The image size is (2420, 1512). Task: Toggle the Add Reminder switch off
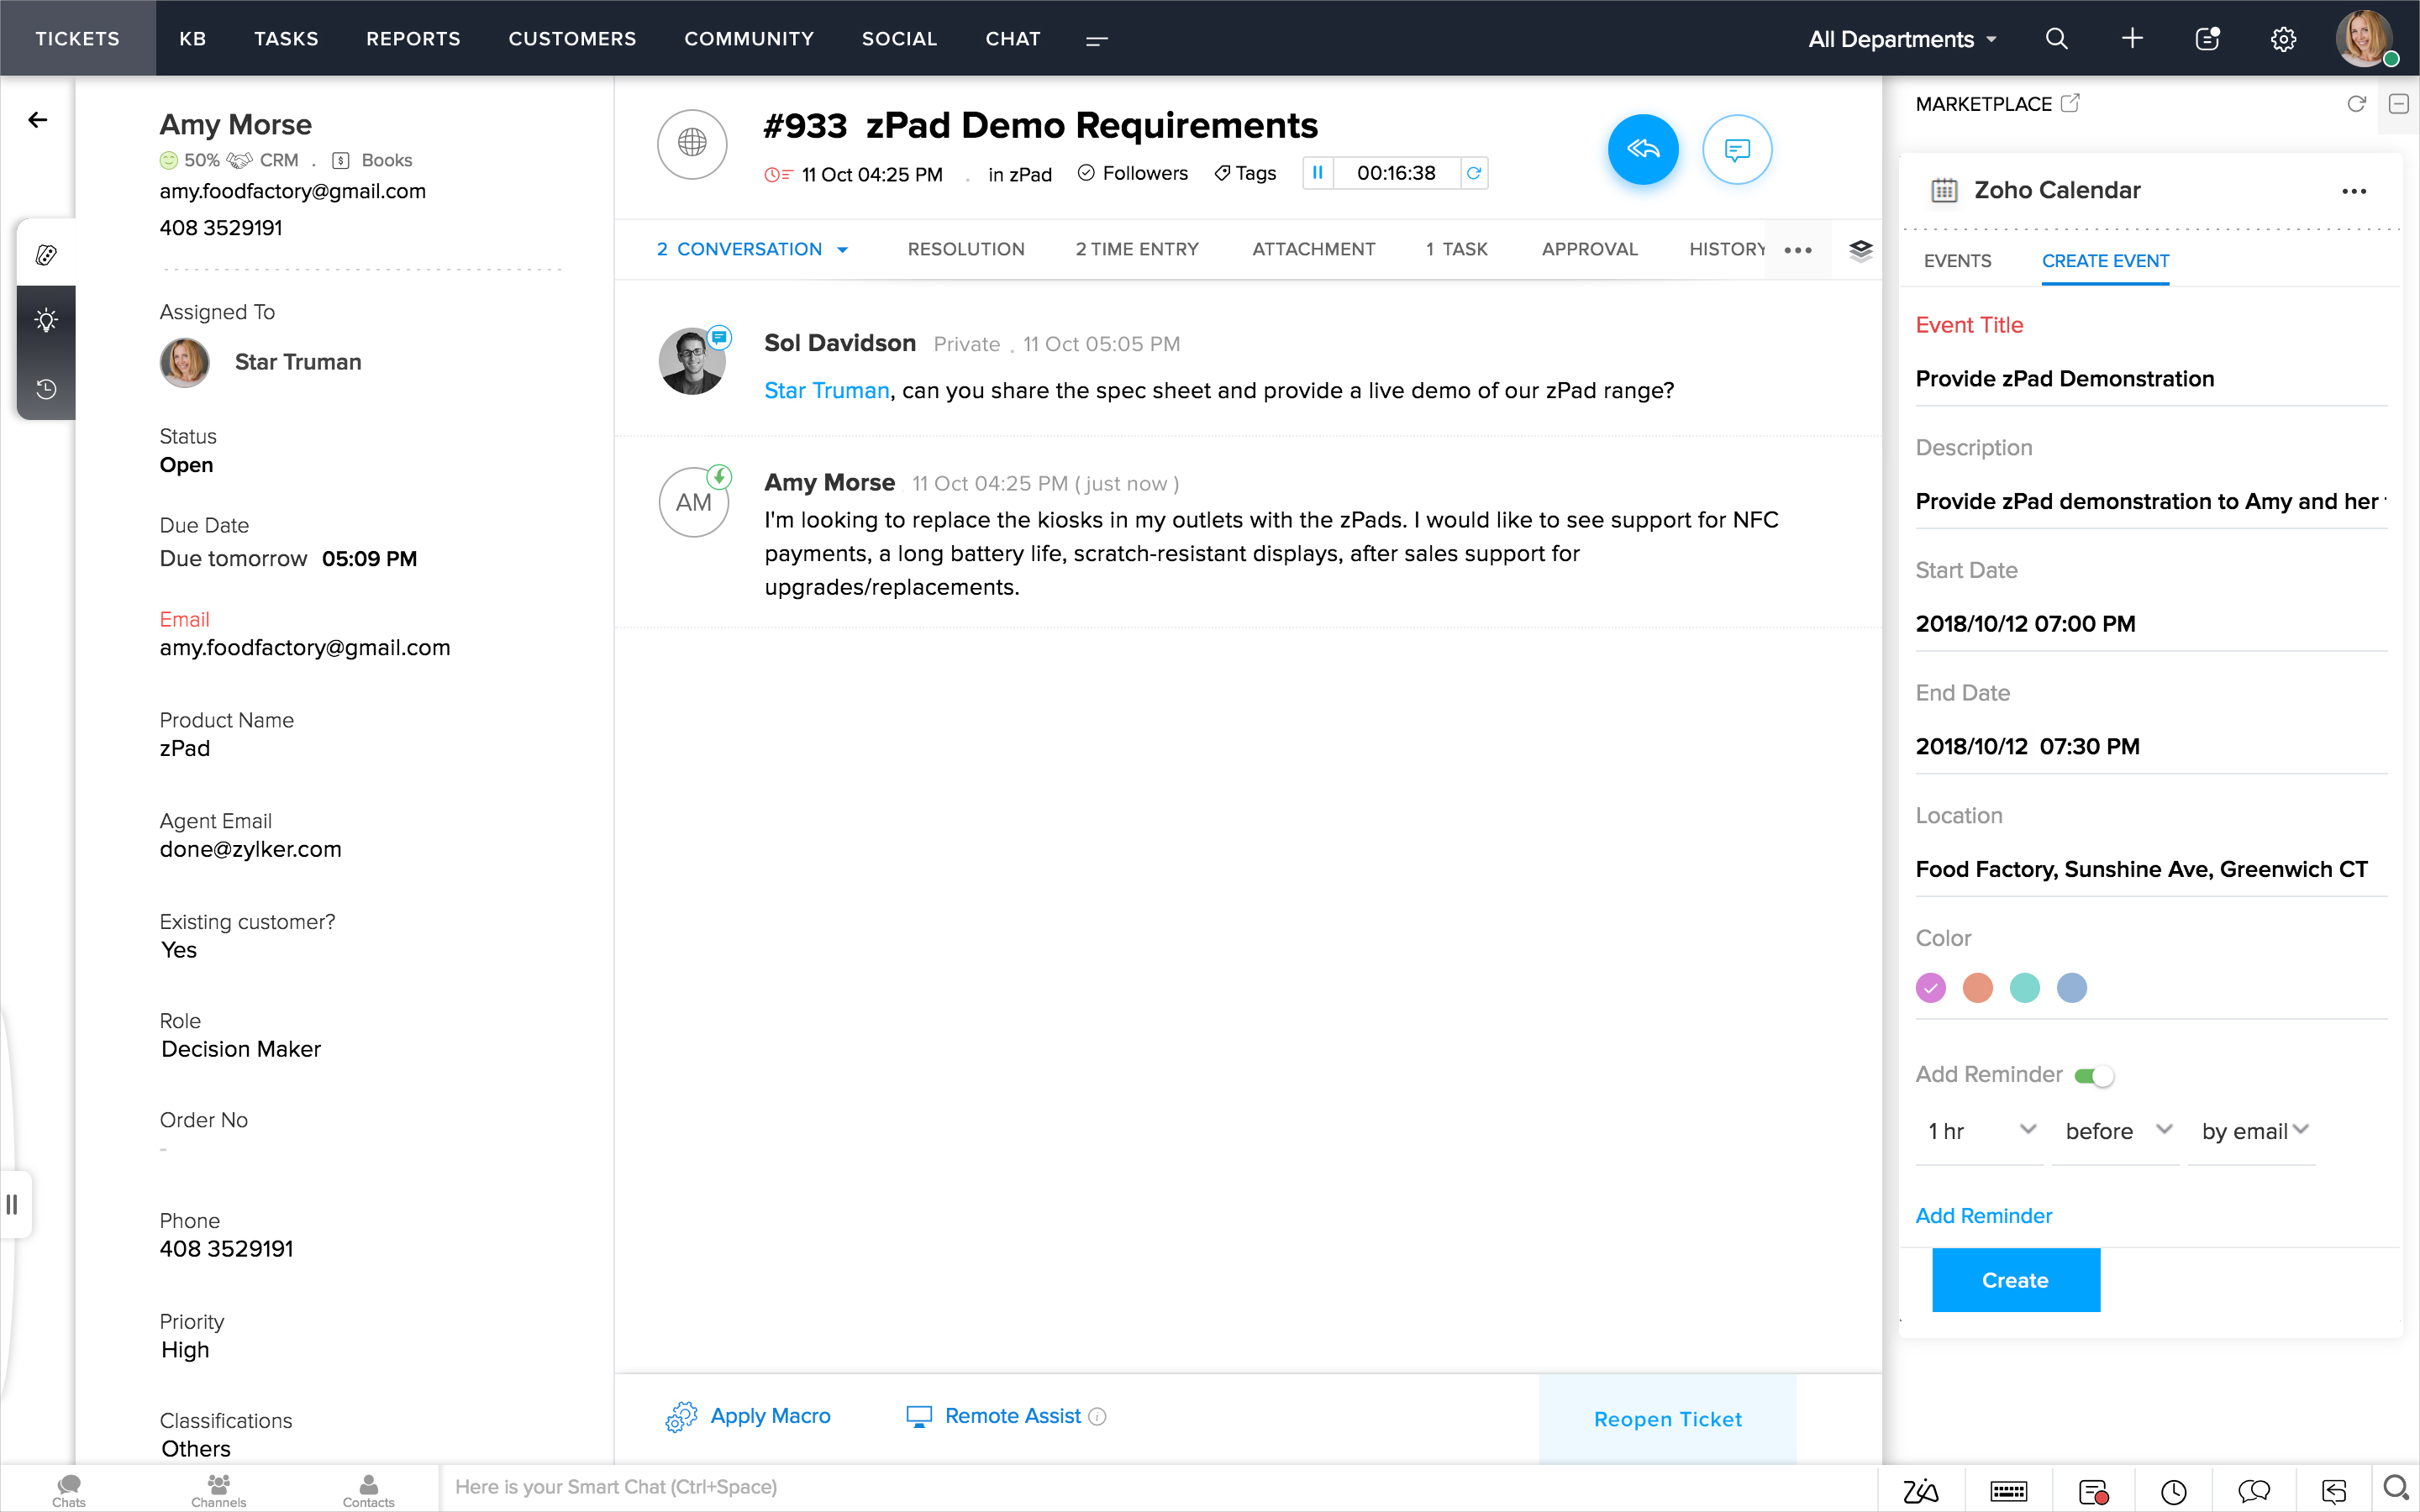click(2094, 1076)
